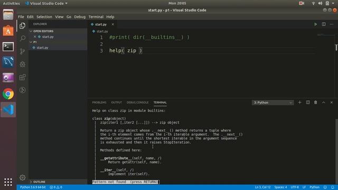Click Activities in the top bar
The image size is (338, 190).
pyautogui.click(x=11, y=3)
